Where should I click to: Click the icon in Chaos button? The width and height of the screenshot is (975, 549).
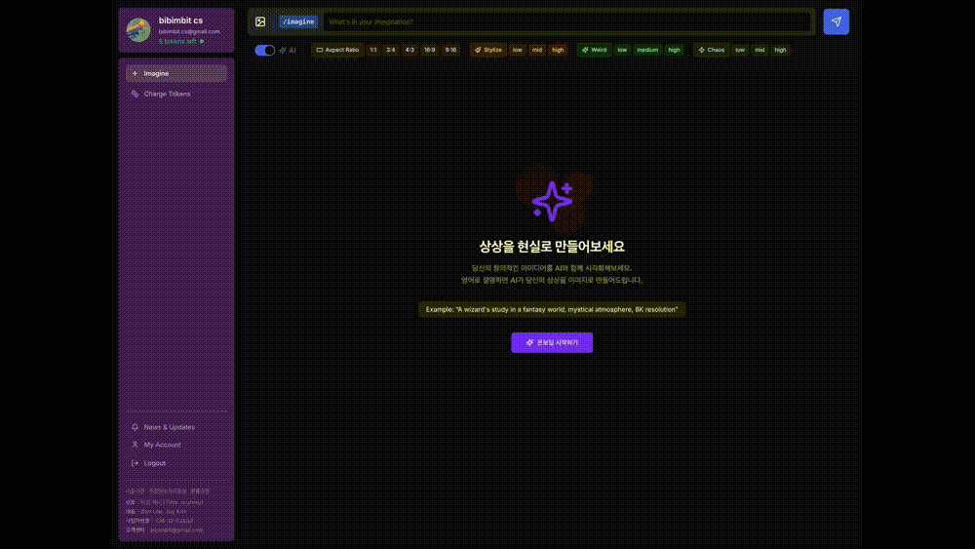pyautogui.click(x=701, y=50)
